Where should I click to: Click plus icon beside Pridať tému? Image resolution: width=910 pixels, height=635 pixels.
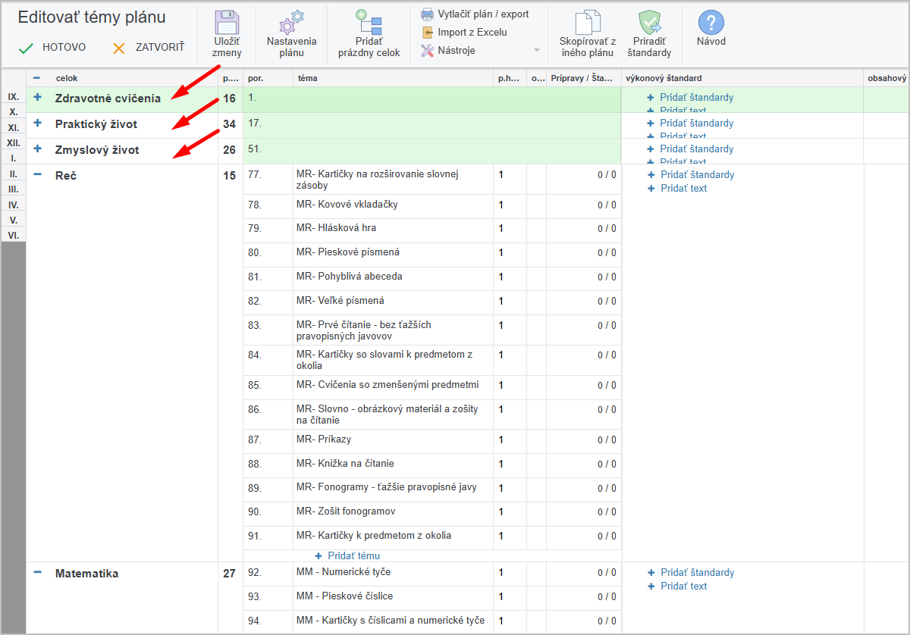[x=318, y=556]
